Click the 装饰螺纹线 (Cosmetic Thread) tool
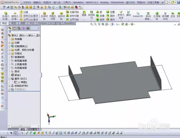Viewport: 180px width, 138px height. pyautogui.click(x=165, y=16)
